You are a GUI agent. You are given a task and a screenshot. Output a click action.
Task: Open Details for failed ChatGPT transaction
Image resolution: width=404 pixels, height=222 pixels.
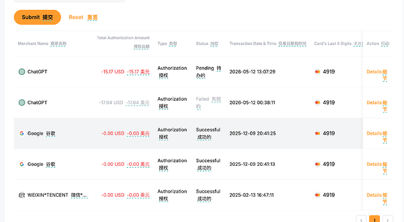377,106
